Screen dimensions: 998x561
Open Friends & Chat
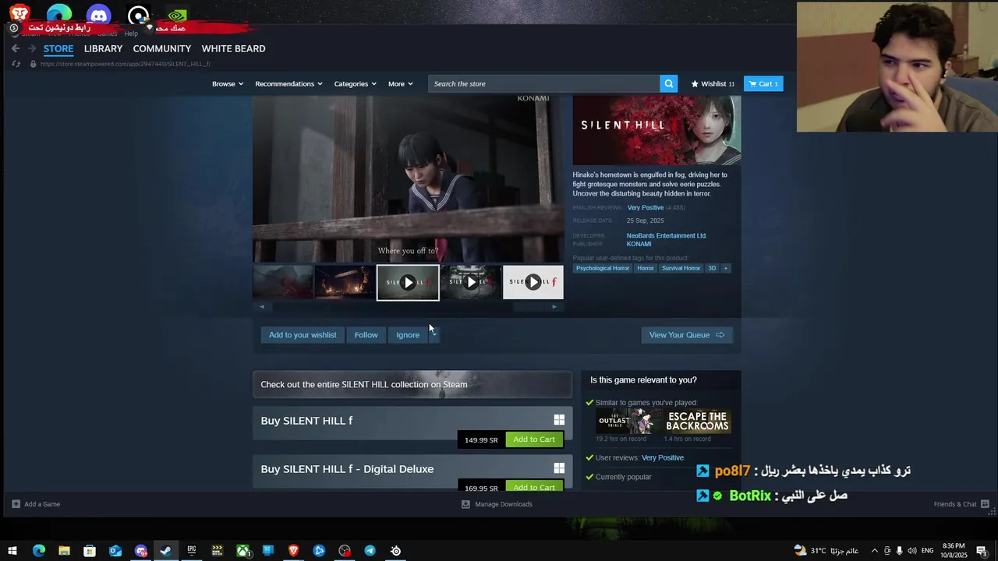coord(961,504)
